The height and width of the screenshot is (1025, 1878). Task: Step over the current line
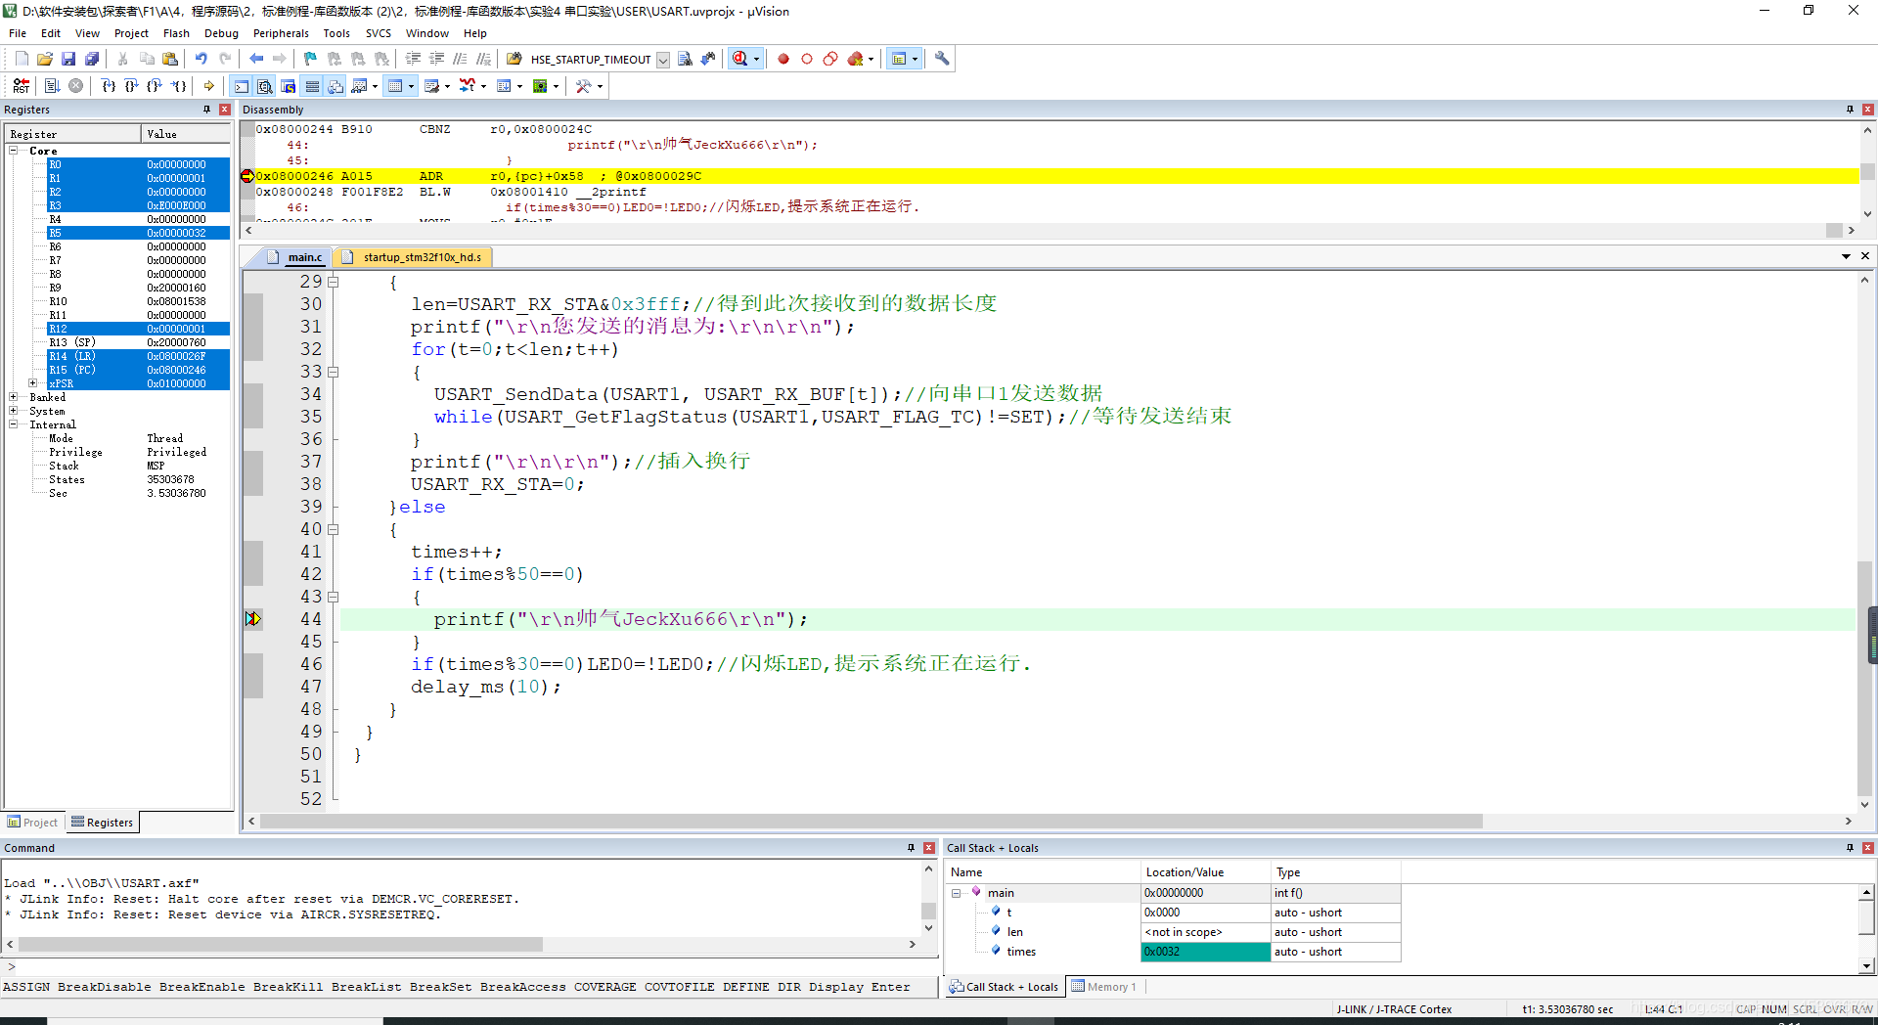click(x=132, y=86)
